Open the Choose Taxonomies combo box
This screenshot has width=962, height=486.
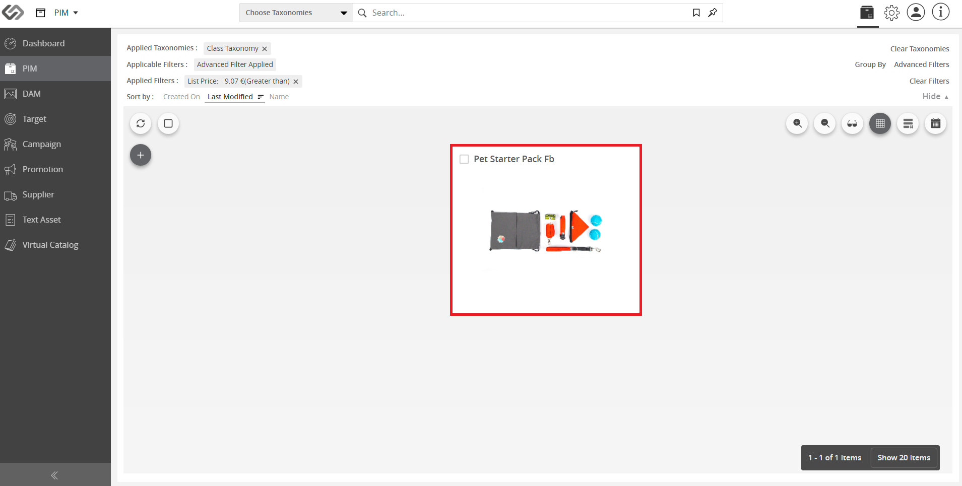(x=296, y=13)
